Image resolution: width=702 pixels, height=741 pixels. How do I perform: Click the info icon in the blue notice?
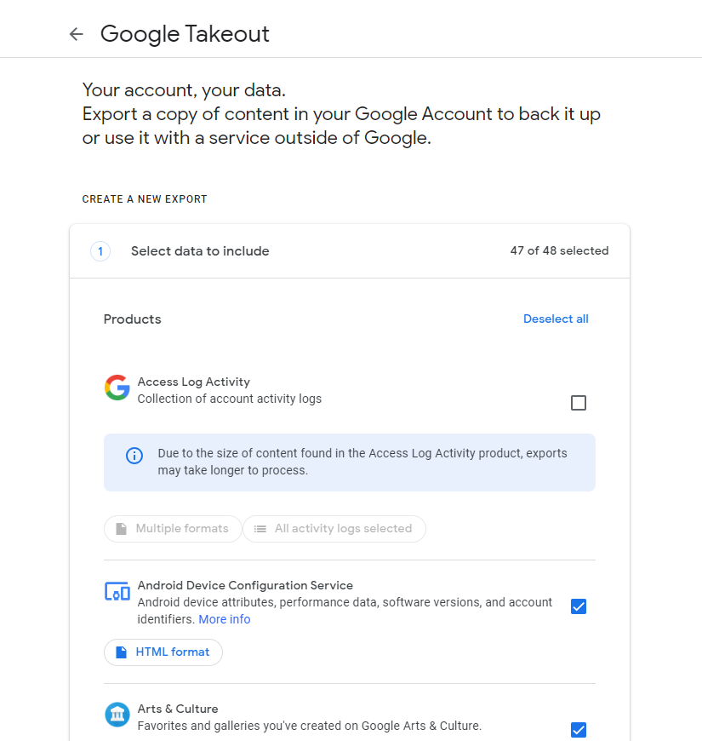(x=134, y=456)
